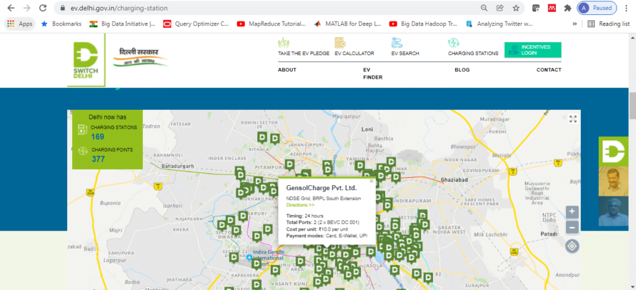
Task: Click the blue portrait thumbnail
Action: [613, 211]
